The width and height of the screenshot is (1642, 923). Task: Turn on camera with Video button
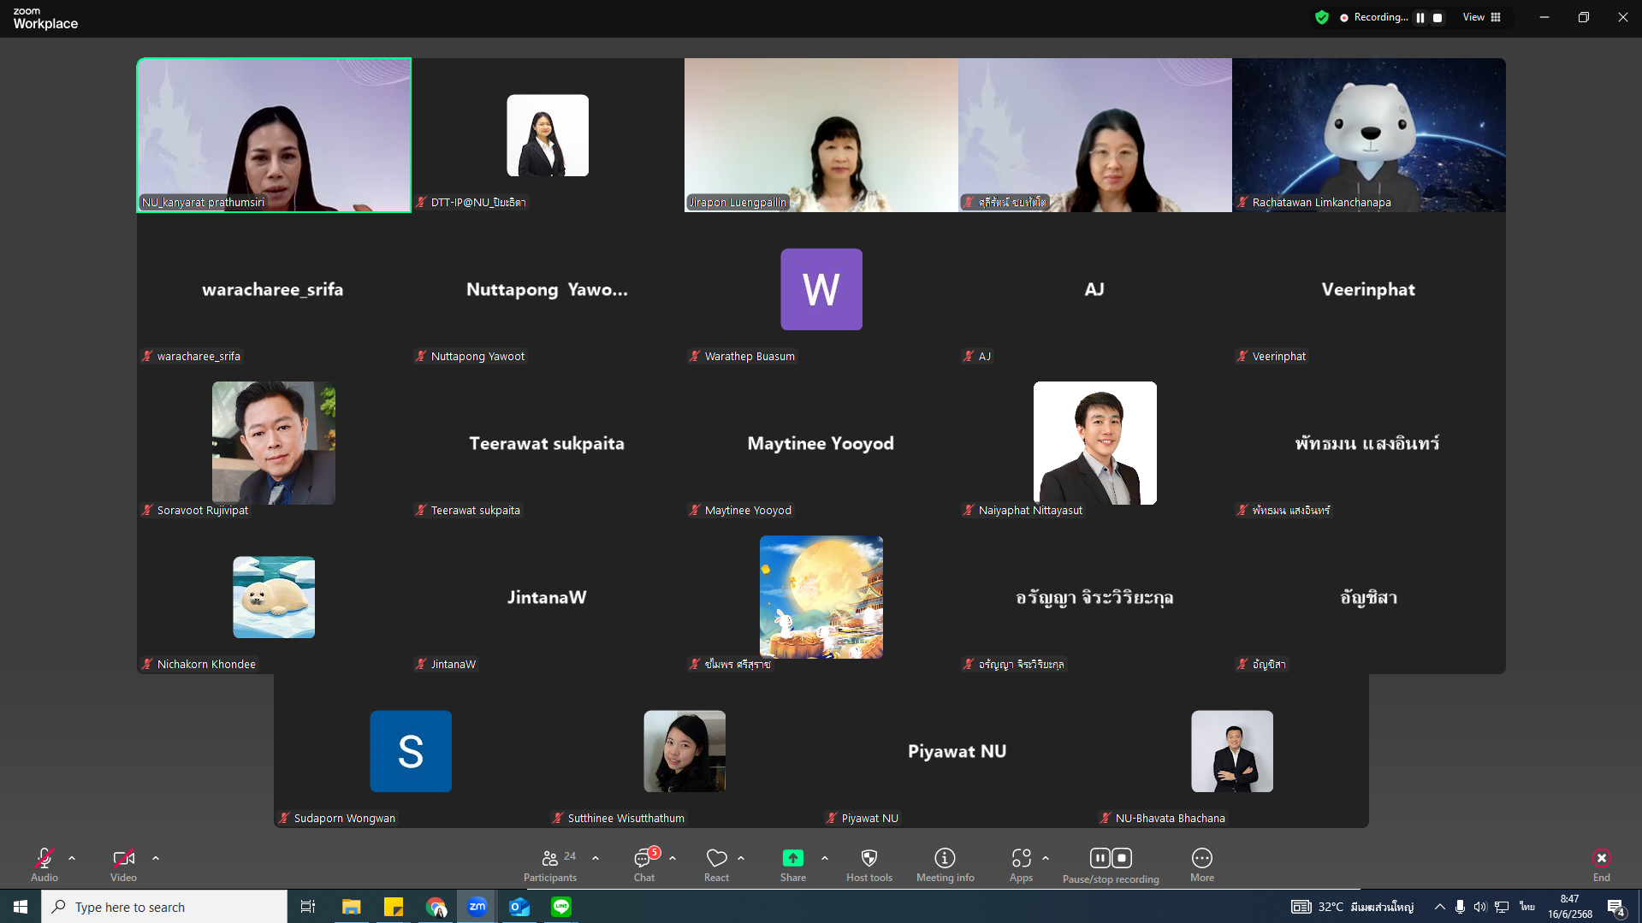click(123, 864)
